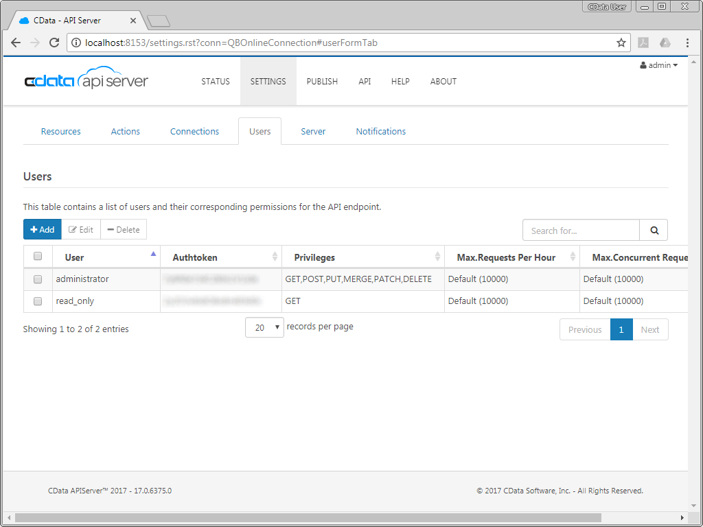
Task: Go back with the browser back arrow
Action: (16, 43)
